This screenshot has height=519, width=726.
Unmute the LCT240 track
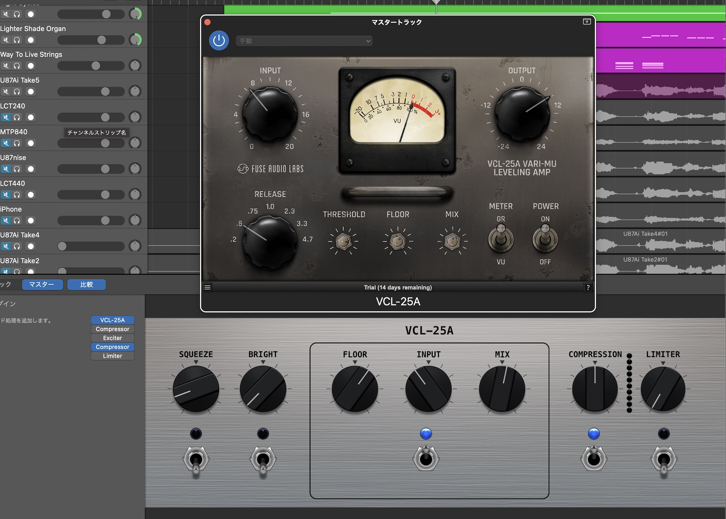[x=6, y=118]
